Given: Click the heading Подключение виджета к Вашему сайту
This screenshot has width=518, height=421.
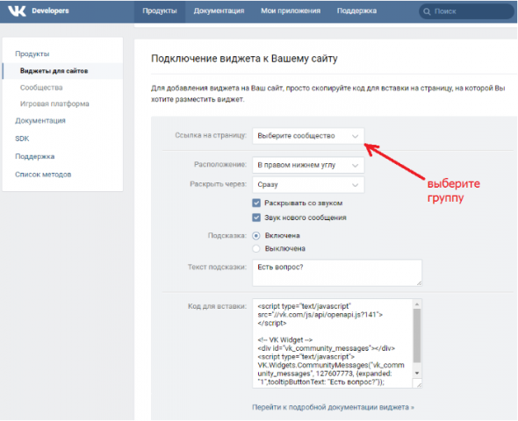Looking at the screenshot, I should tap(244, 59).
